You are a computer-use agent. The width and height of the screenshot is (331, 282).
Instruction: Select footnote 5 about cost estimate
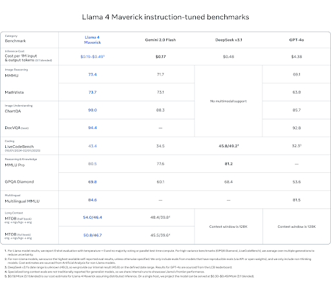129,276
